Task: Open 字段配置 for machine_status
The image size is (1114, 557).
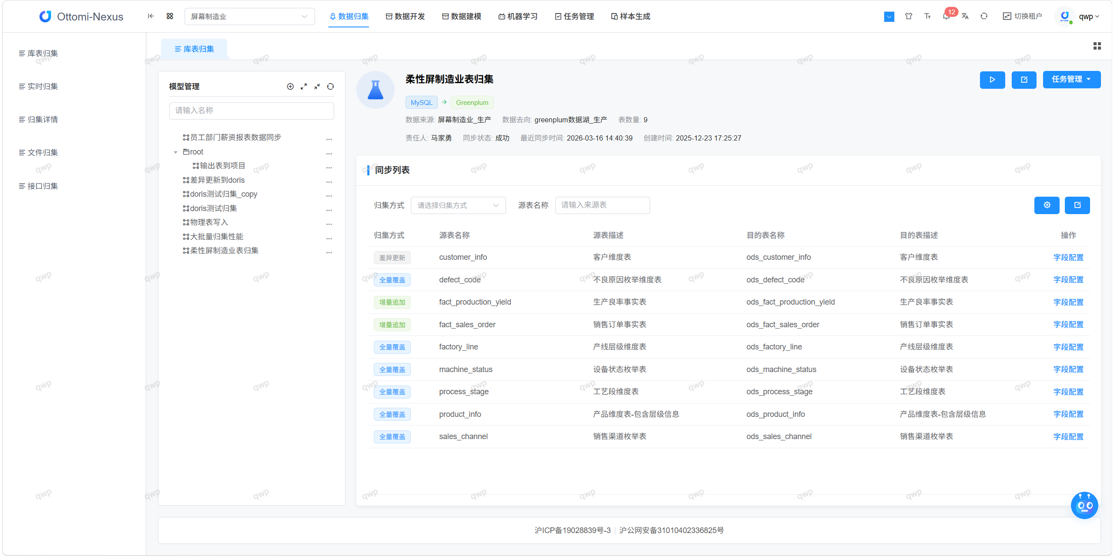Action: click(x=1068, y=369)
